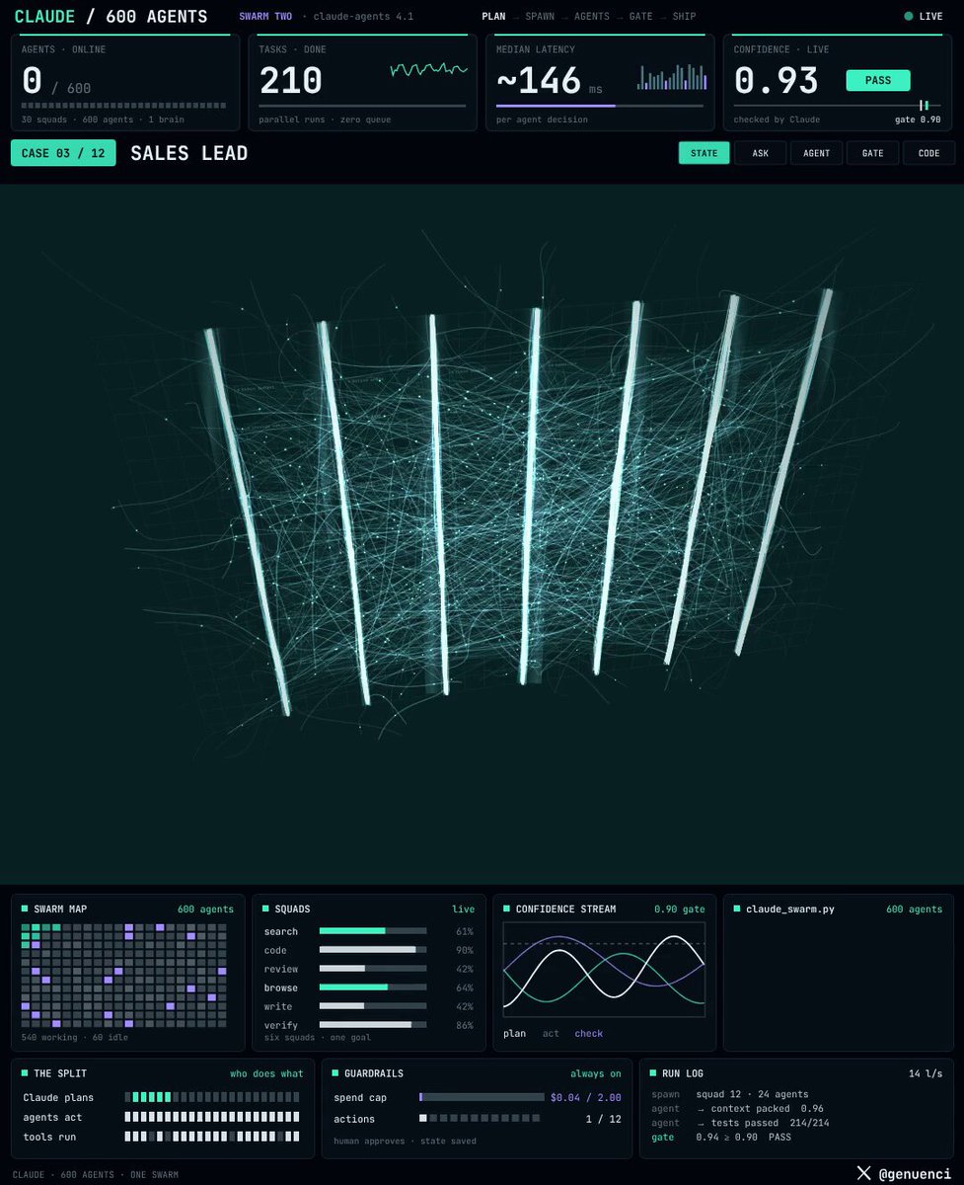Select the SPAWN pipeline step
This screenshot has height=1185, width=964.
pyautogui.click(x=540, y=17)
